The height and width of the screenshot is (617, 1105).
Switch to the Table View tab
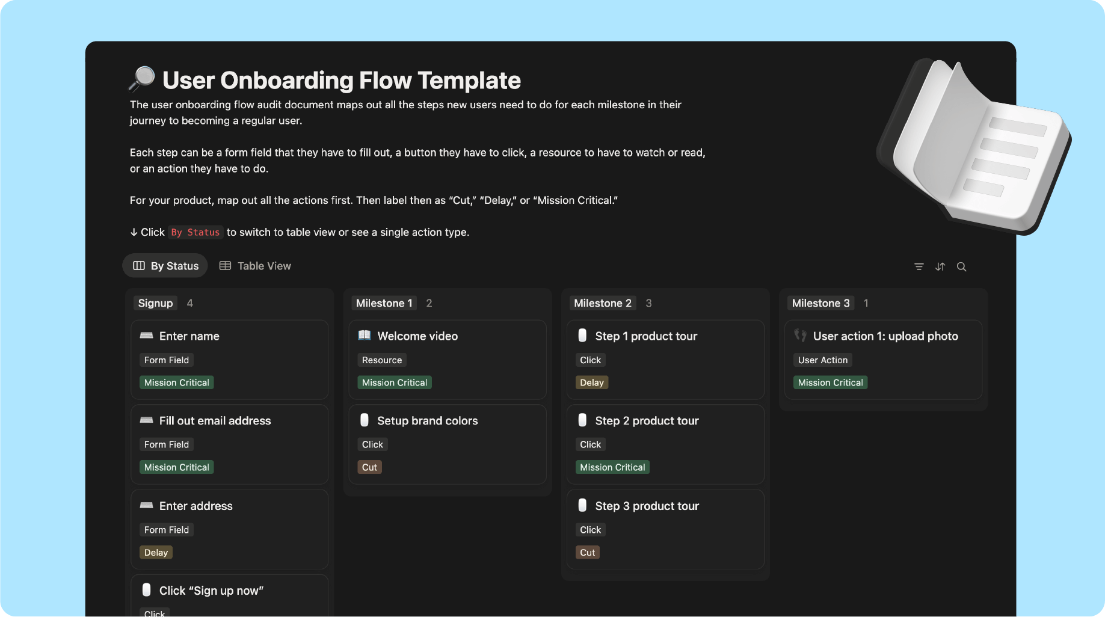tap(255, 266)
